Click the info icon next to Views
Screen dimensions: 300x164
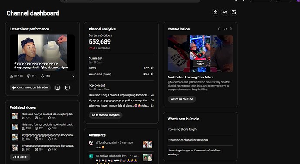(152, 68)
